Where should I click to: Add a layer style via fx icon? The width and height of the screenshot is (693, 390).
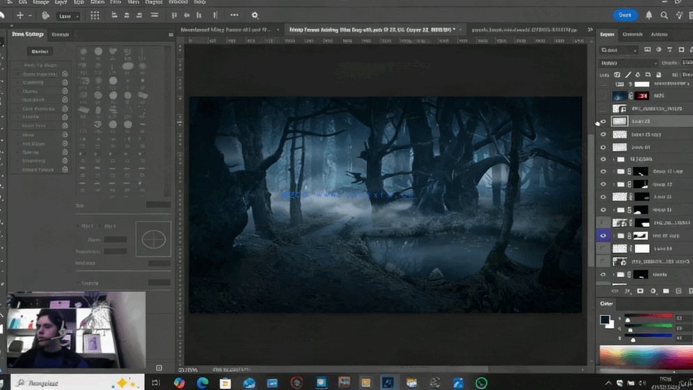627,291
